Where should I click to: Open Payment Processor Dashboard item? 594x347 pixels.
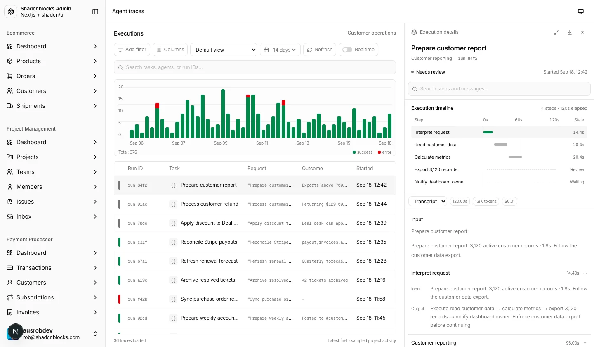(x=53, y=253)
